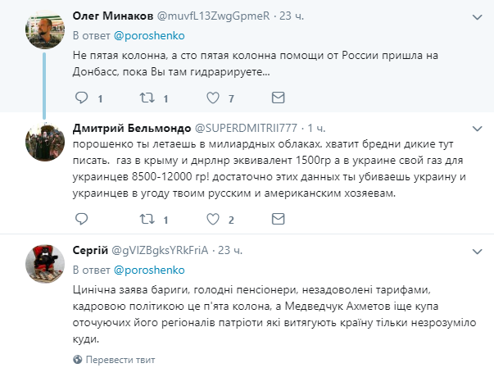This screenshot has width=494, height=368.
Task: Click globe icon beside Перевести твит
Action: coord(79,360)
